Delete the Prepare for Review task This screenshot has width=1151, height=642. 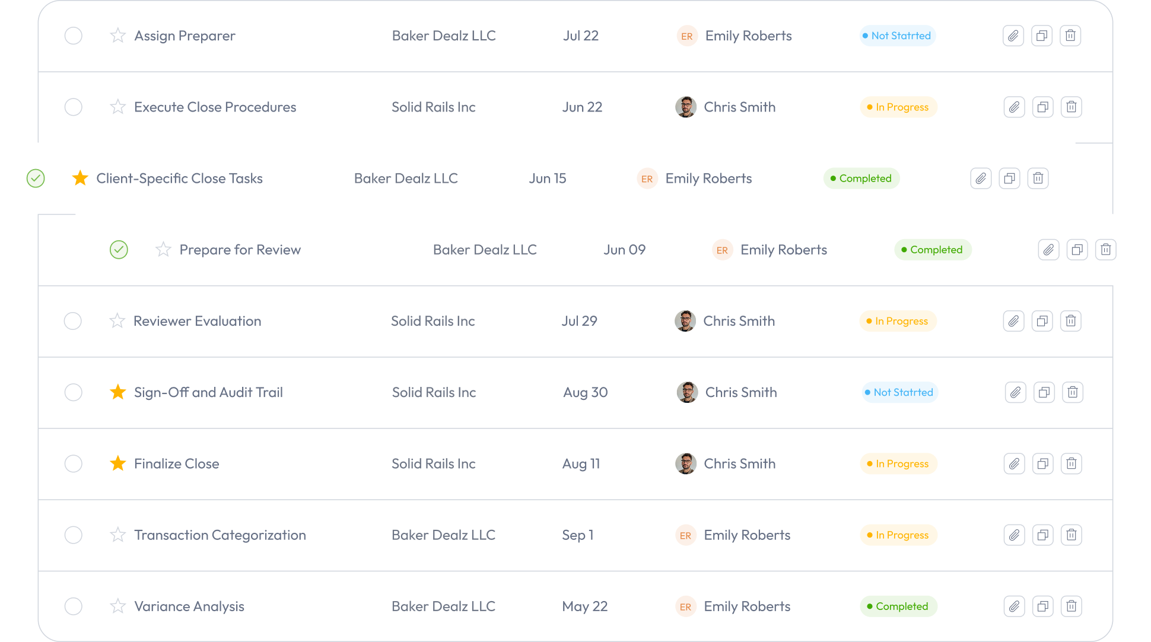[1105, 249]
